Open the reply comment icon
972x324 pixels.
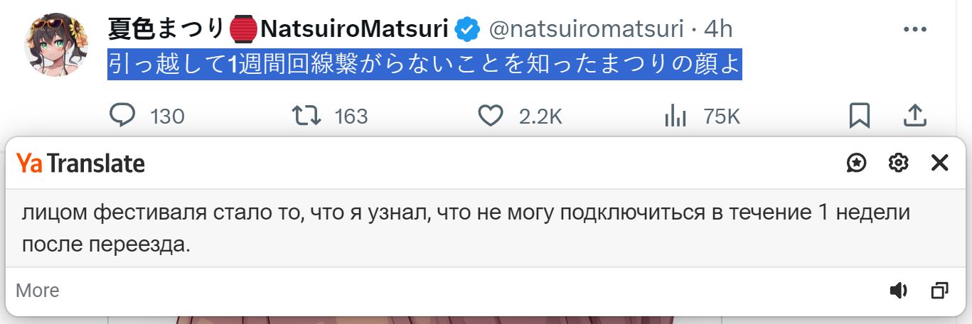(x=122, y=116)
